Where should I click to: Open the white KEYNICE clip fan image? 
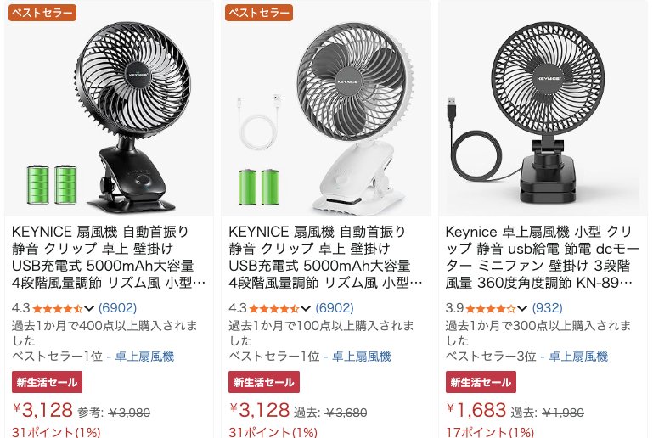point(326,109)
